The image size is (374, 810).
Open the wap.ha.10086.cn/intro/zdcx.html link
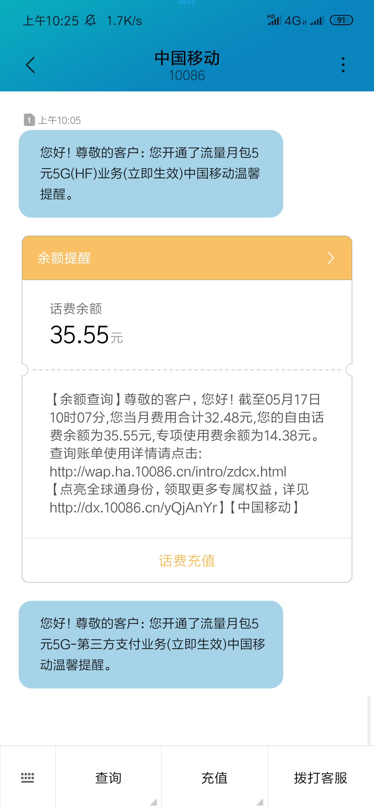click(x=168, y=471)
